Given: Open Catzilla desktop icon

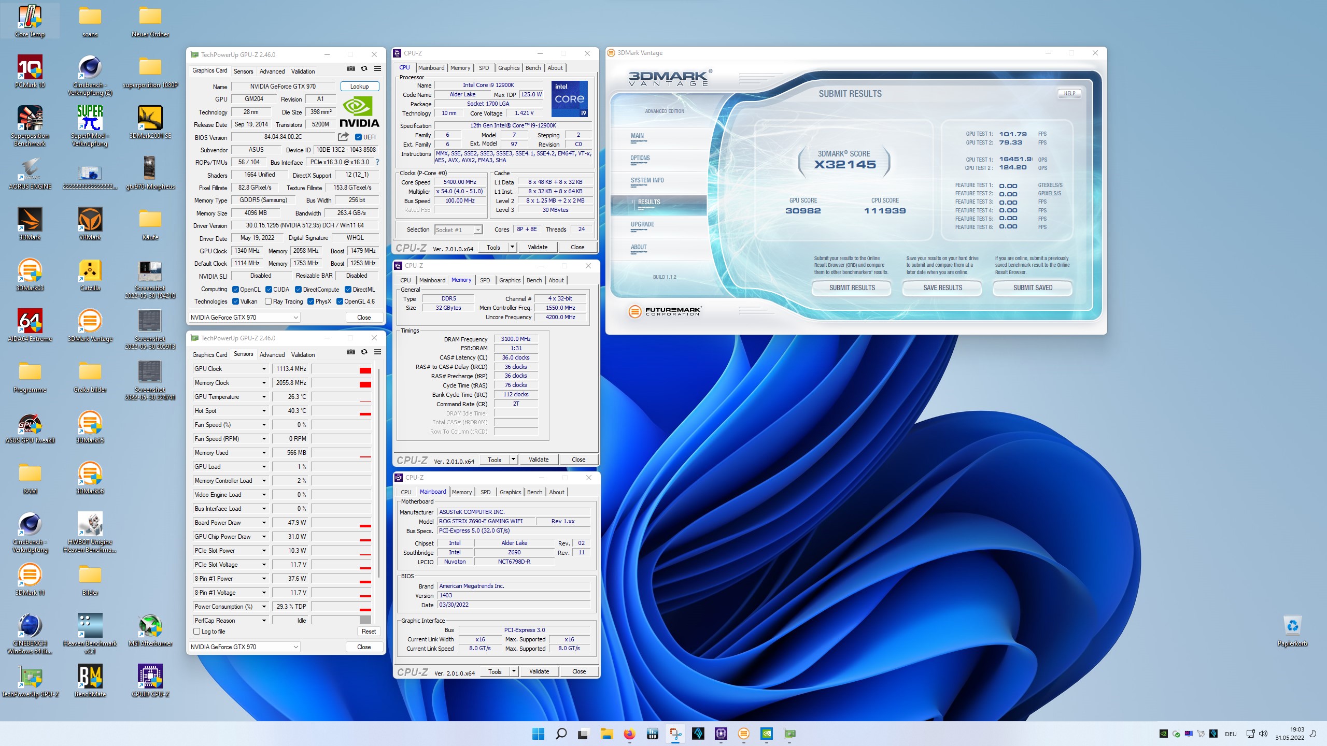Looking at the screenshot, I should point(90,275).
